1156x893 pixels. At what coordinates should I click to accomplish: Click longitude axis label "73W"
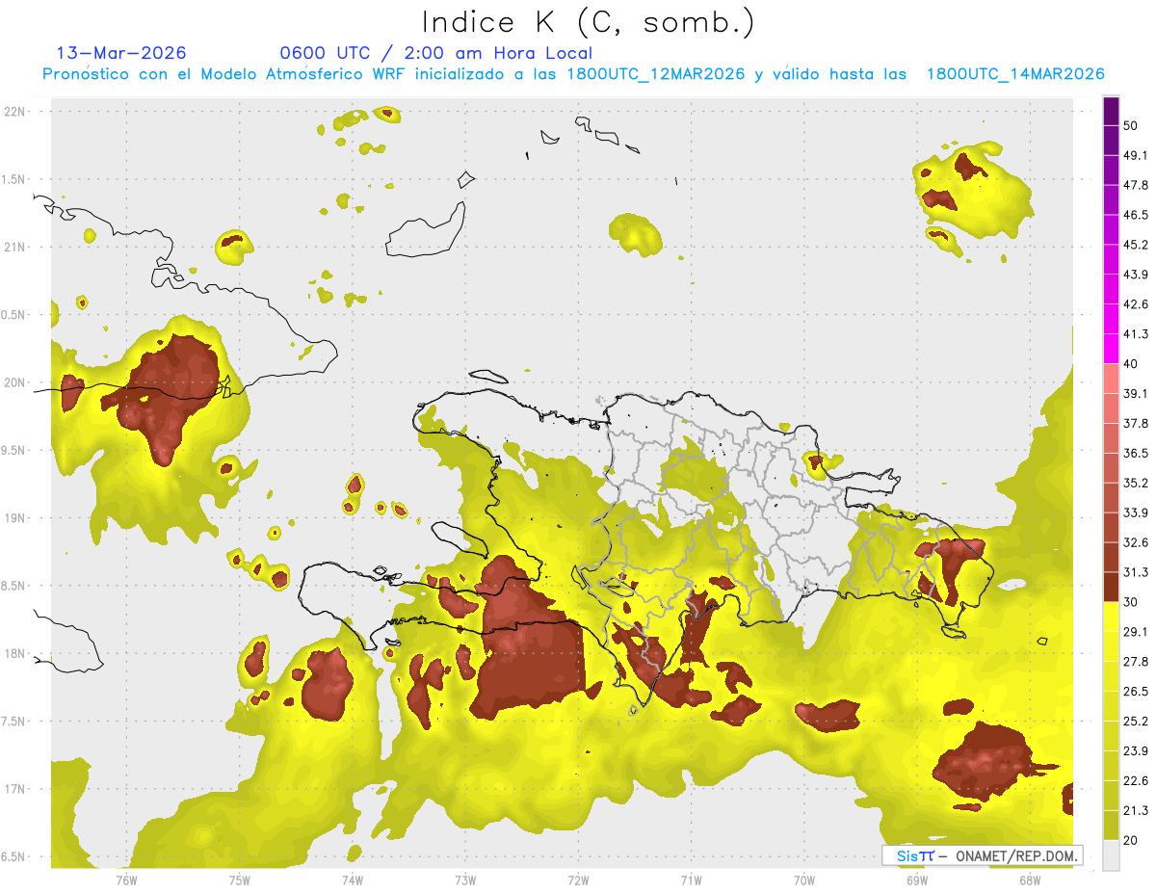465,880
